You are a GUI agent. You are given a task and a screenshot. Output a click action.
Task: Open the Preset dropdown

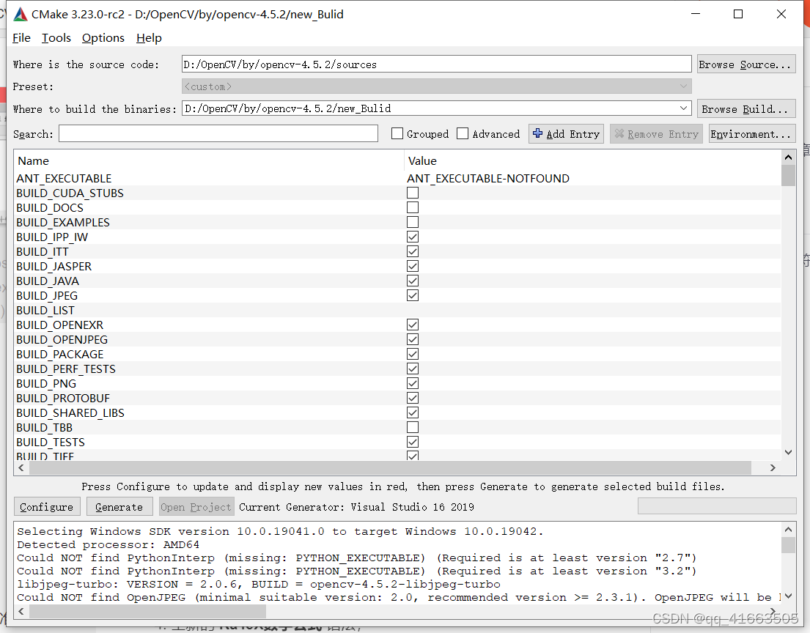[436, 86]
